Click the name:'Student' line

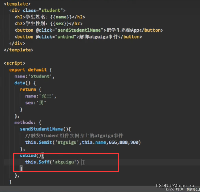point(35,76)
